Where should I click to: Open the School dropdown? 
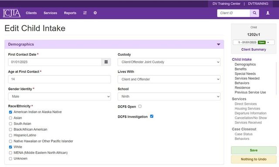(169, 96)
